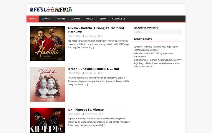This screenshot has height=133, width=212.
Task: Open Alikiba – Hadithi post title
Action: 96,30
